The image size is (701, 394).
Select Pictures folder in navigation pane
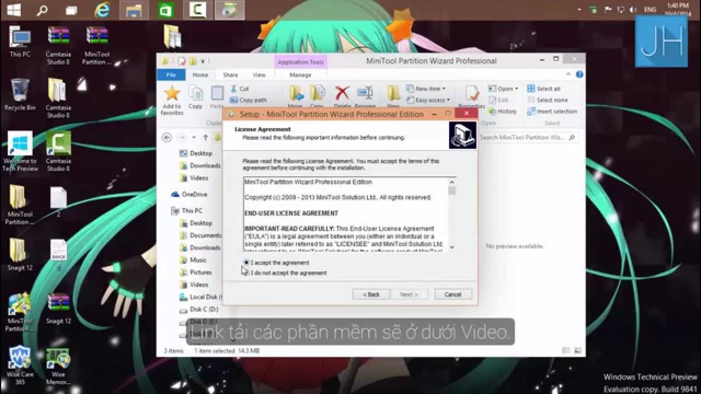[196, 272]
